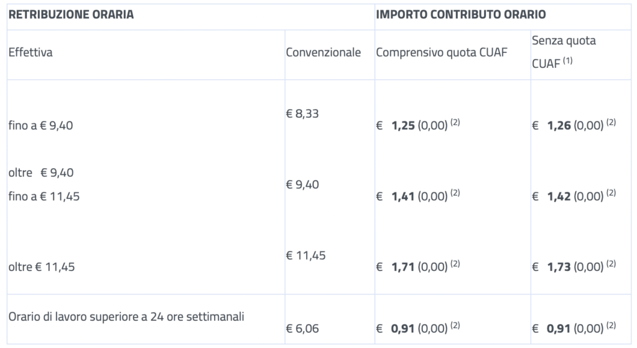Click the RETRIBUZIONE ORARIA header
This screenshot has width=637, height=348.
point(71,15)
